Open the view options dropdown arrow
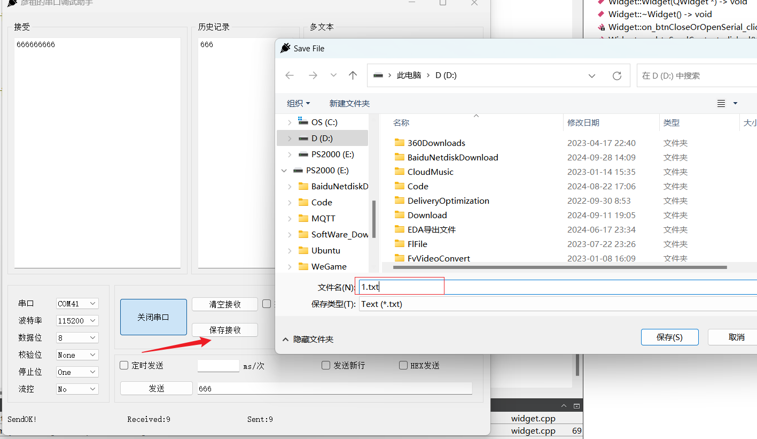This screenshot has width=757, height=439. [735, 103]
